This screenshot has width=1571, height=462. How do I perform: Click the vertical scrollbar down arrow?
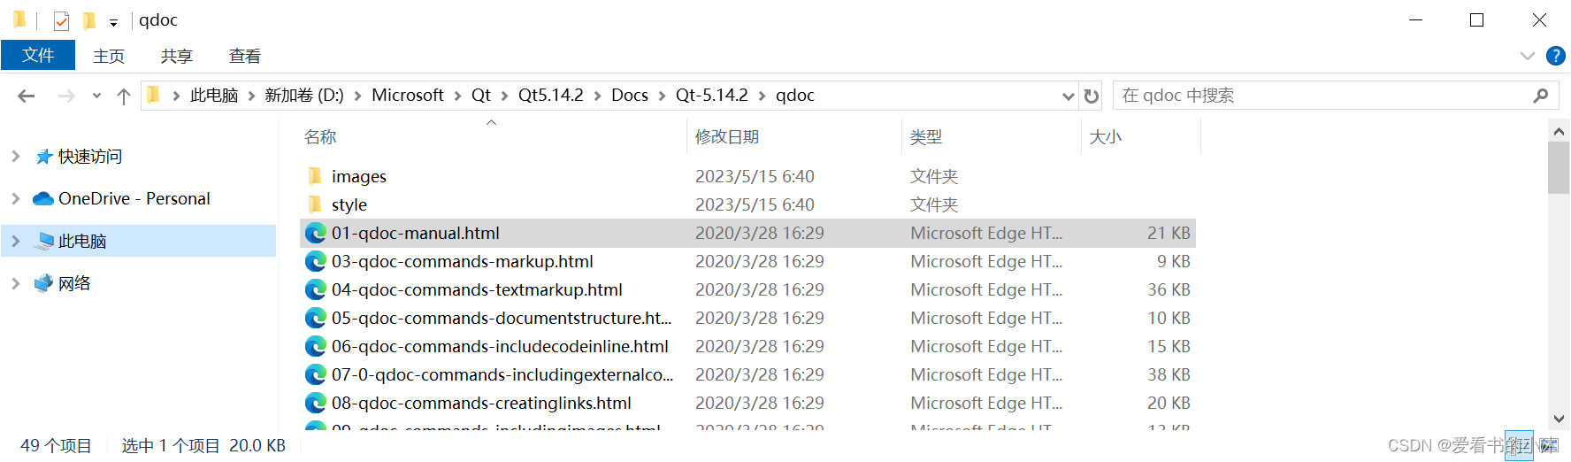click(1559, 419)
